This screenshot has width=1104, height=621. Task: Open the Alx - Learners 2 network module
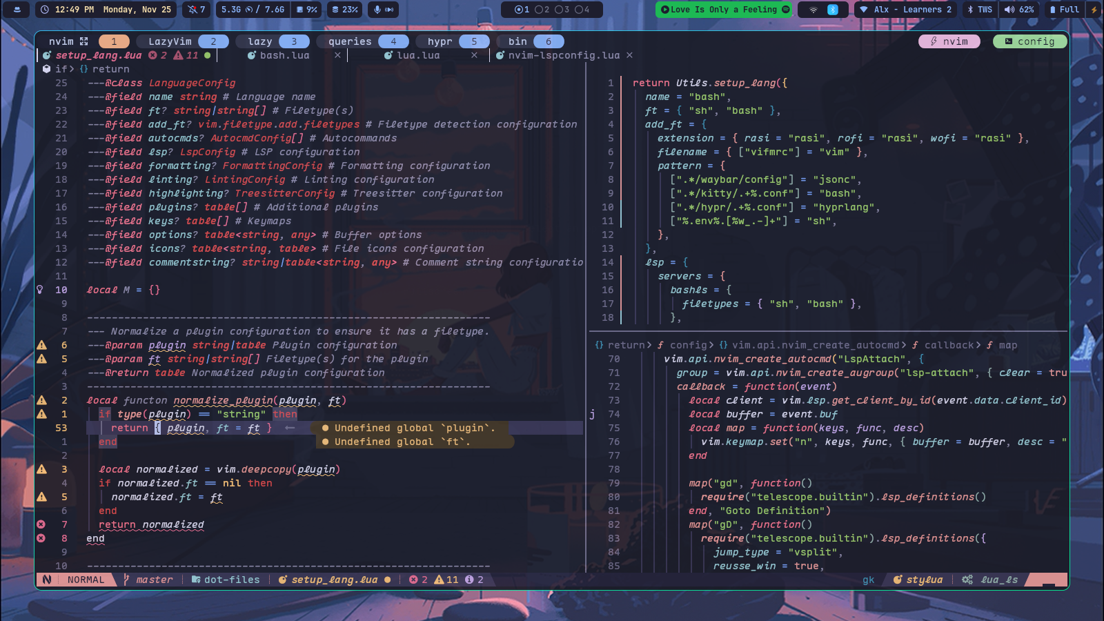(905, 10)
